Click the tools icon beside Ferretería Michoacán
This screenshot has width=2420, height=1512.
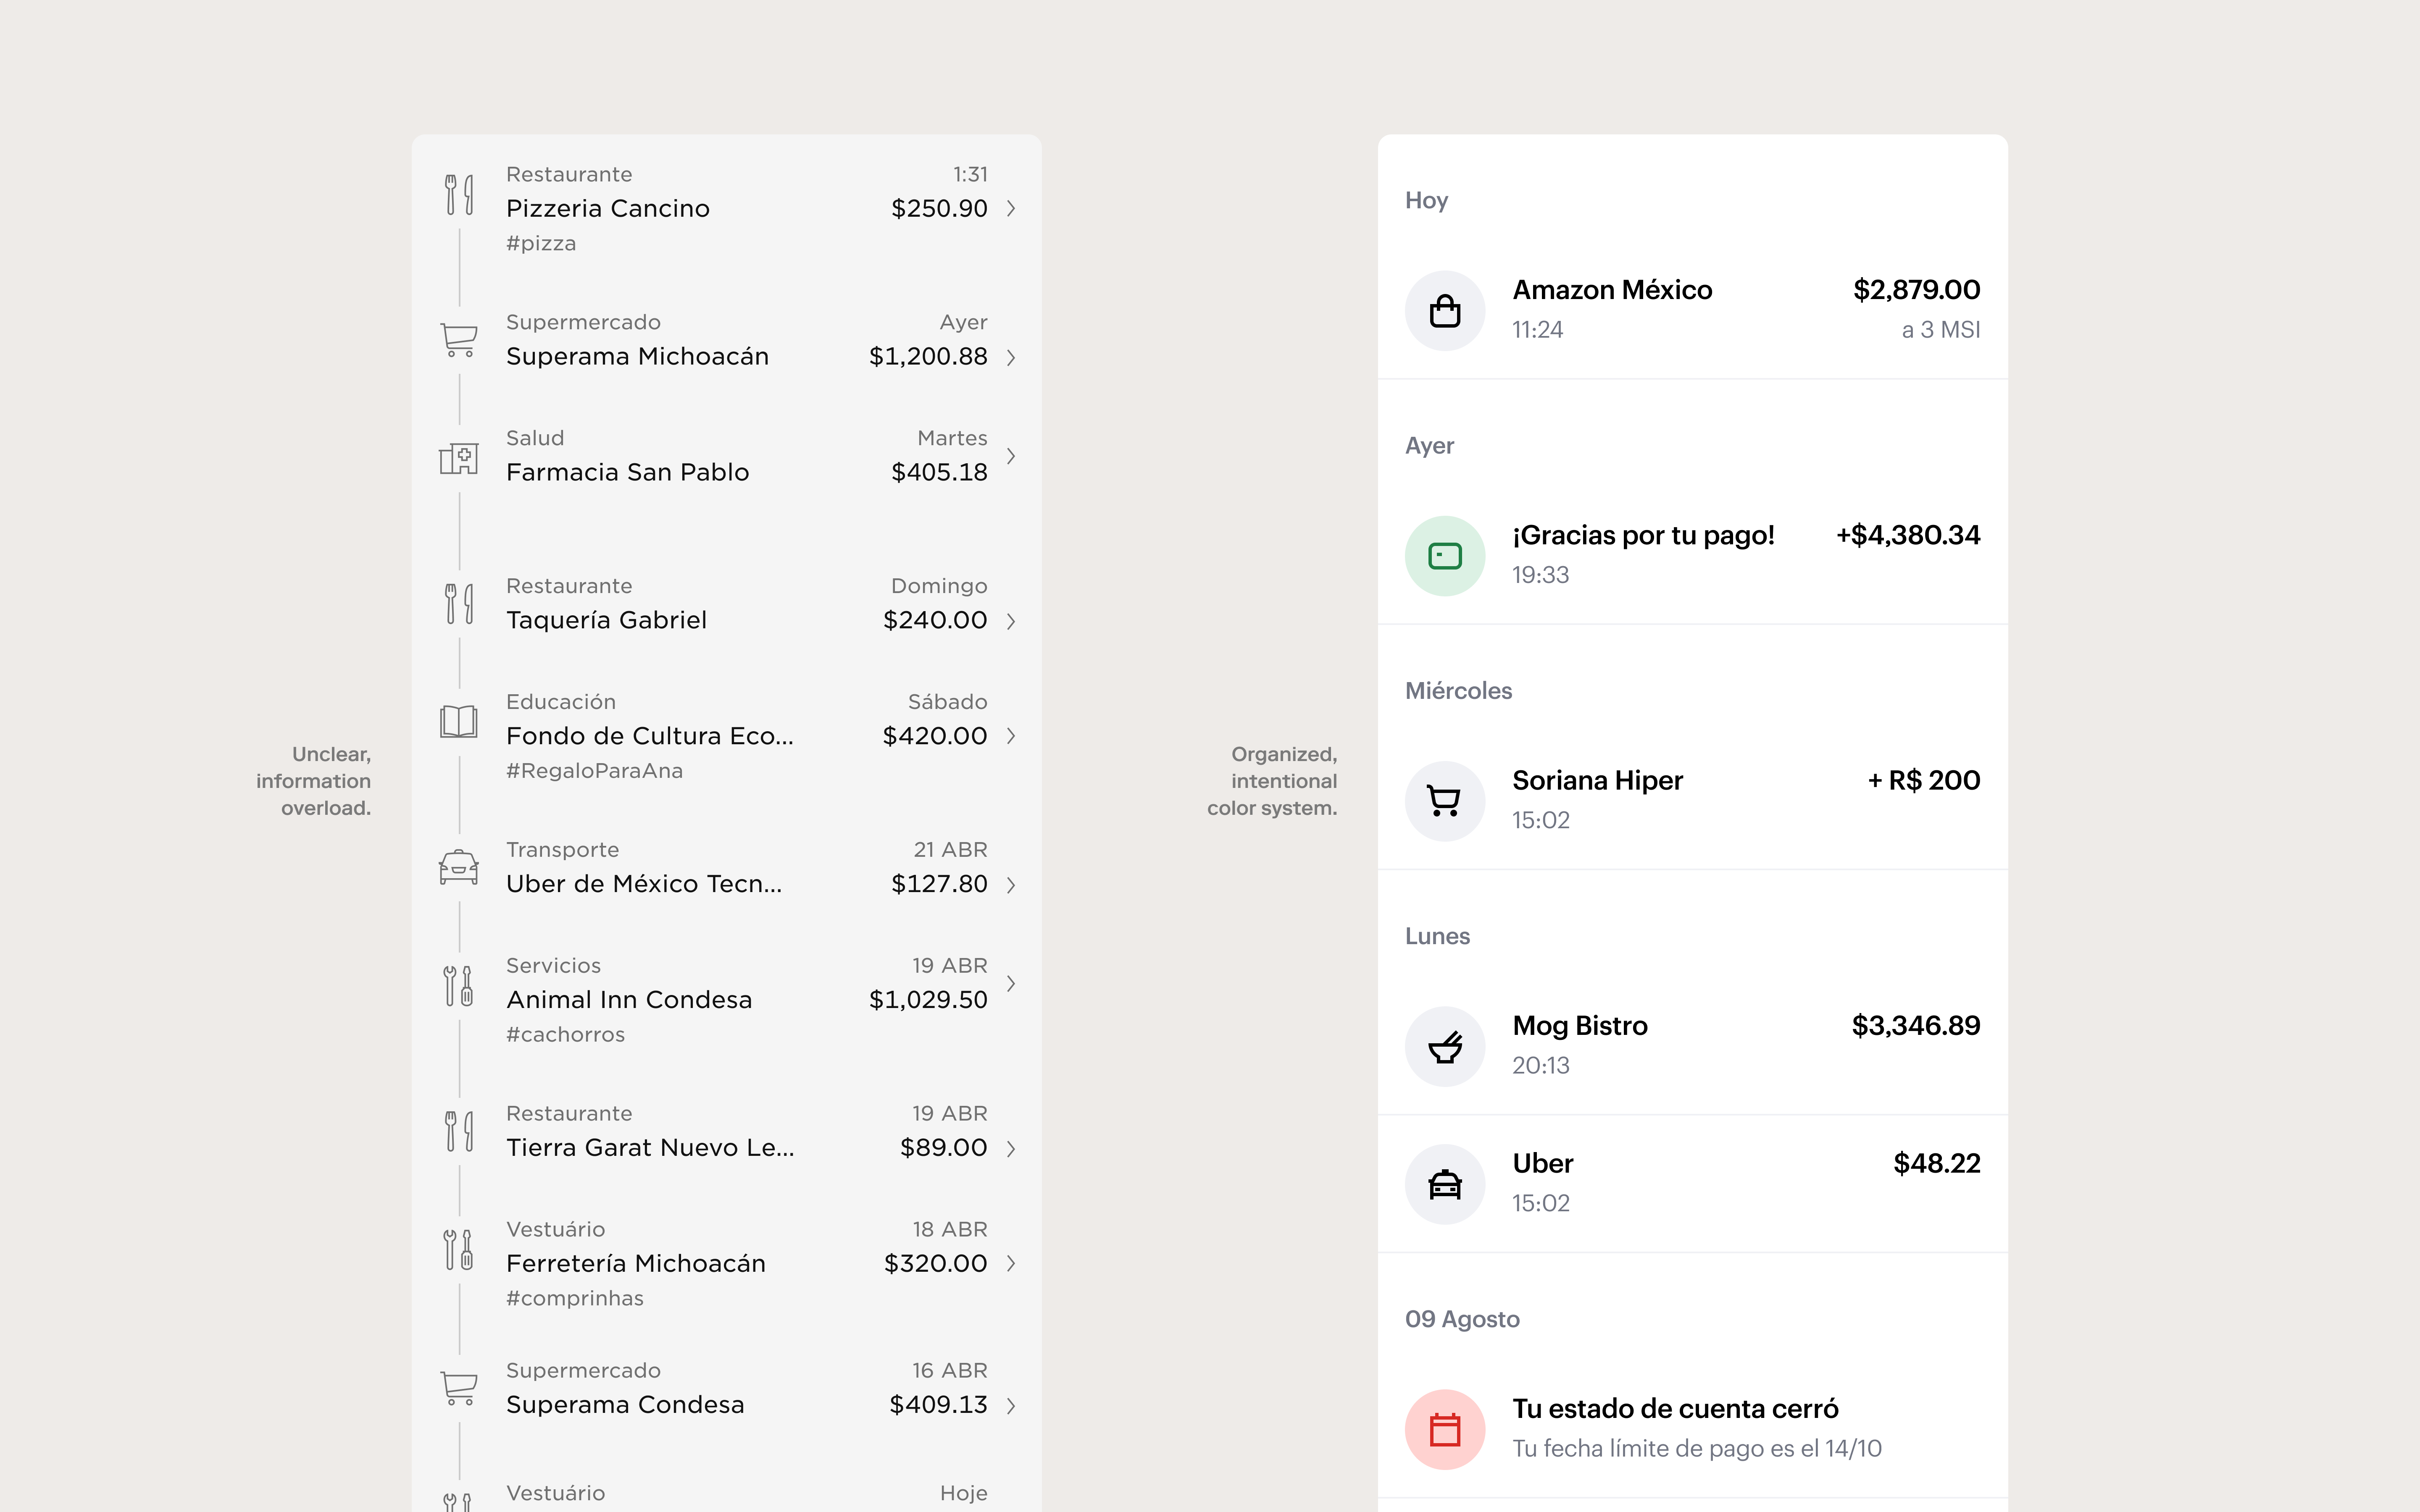pyautogui.click(x=459, y=1249)
